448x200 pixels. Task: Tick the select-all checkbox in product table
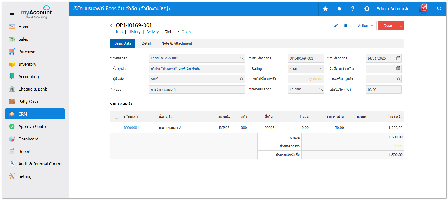pyautogui.click(x=116, y=117)
